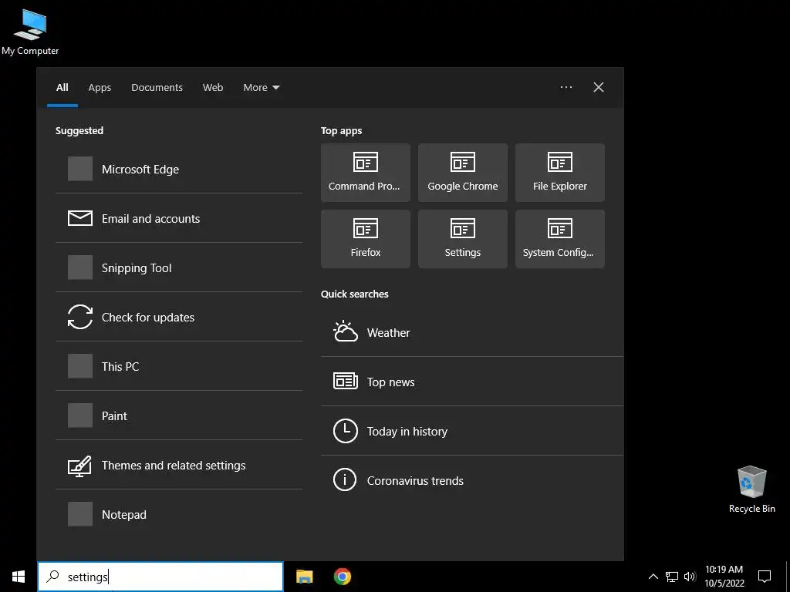Click the envelope icon for Email and accounts

click(x=80, y=218)
